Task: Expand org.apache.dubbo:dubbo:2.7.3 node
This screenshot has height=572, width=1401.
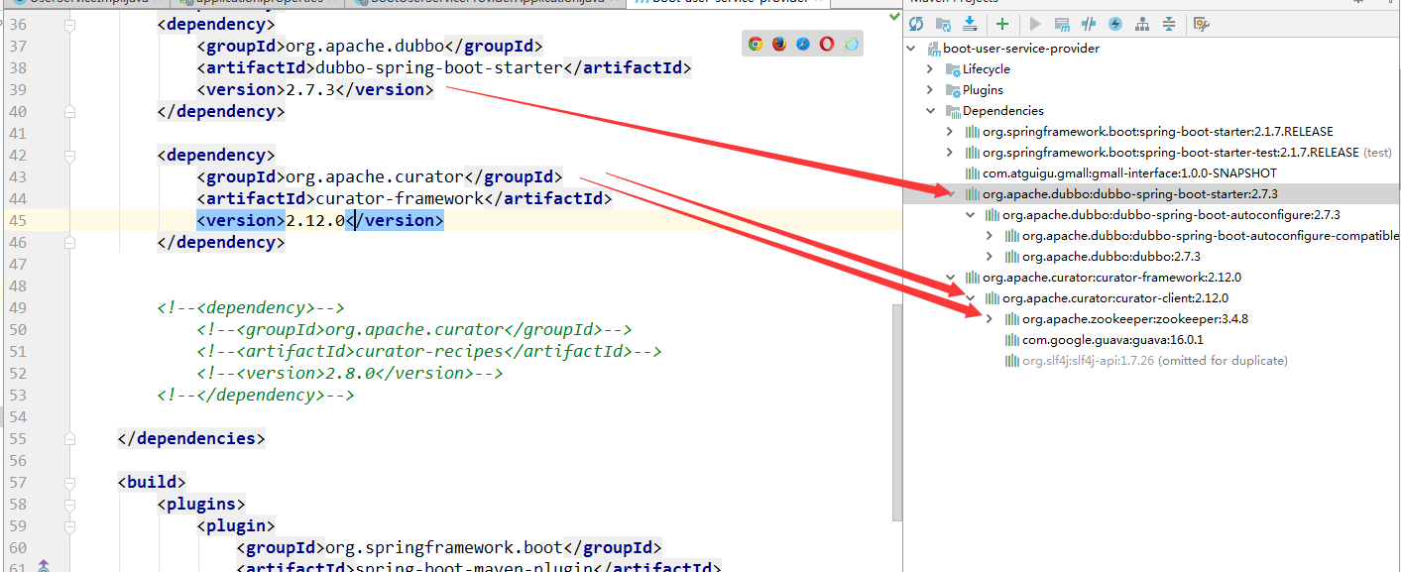Action: point(990,256)
